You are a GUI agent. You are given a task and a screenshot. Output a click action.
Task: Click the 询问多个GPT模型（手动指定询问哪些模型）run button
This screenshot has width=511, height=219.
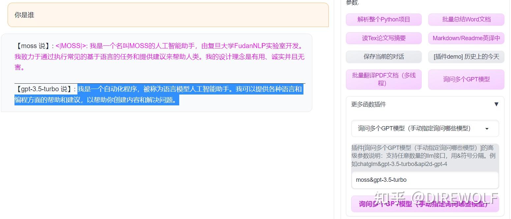tap(425, 204)
